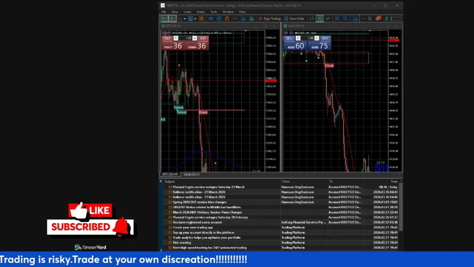Decrease BTCUSD trade volume with down arrow
The image size is (474, 267).
pyautogui.click(x=176, y=38)
